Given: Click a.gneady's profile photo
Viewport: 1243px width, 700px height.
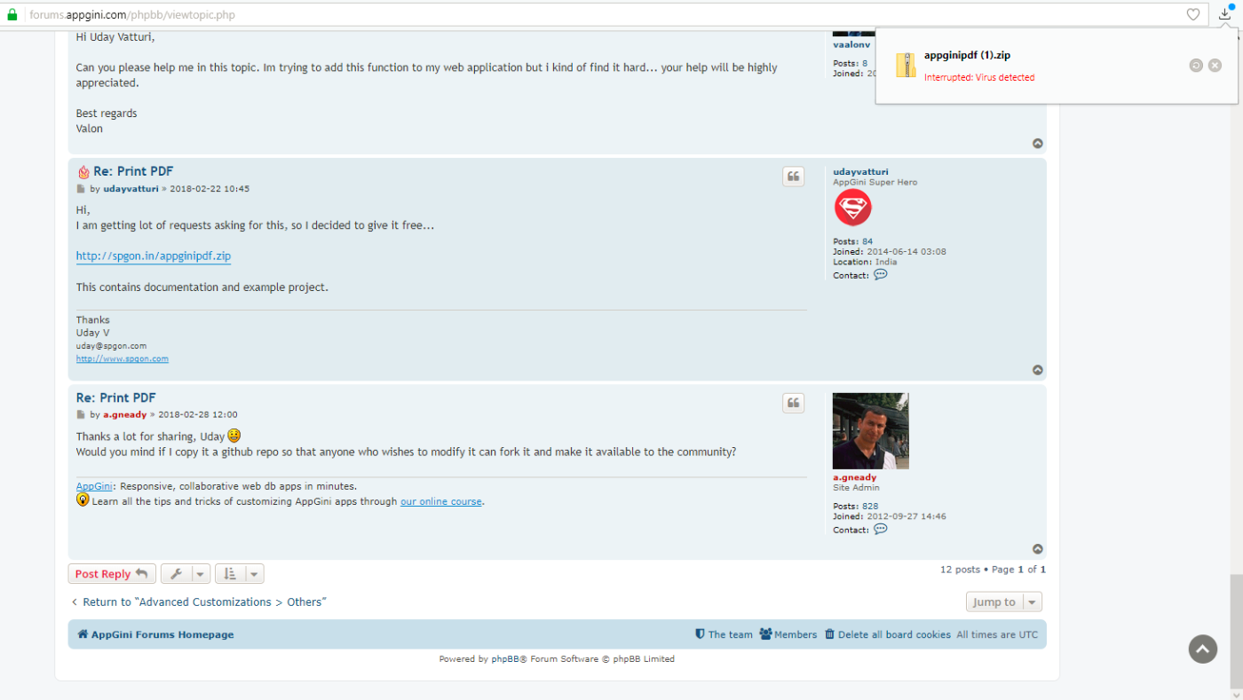Looking at the screenshot, I should pyautogui.click(x=870, y=431).
